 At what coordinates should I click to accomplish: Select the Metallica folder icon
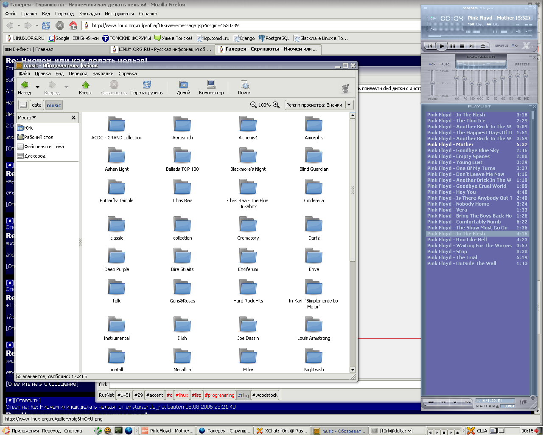[182, 356]
